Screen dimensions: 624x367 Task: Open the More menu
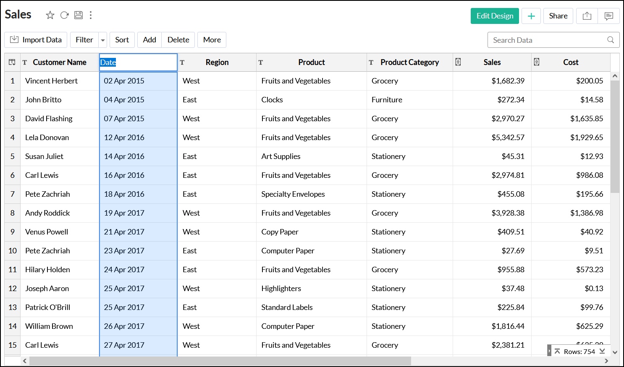[212, 40]
